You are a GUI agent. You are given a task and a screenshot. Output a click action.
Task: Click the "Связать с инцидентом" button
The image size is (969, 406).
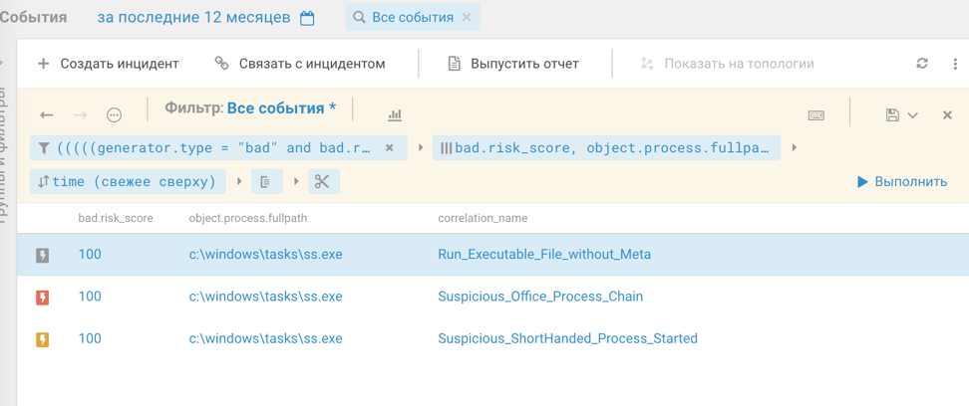pyautogui.click(x=300, y=64)
